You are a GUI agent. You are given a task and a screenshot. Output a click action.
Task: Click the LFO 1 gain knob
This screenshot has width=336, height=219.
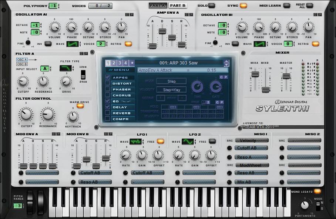coord(142,155)
